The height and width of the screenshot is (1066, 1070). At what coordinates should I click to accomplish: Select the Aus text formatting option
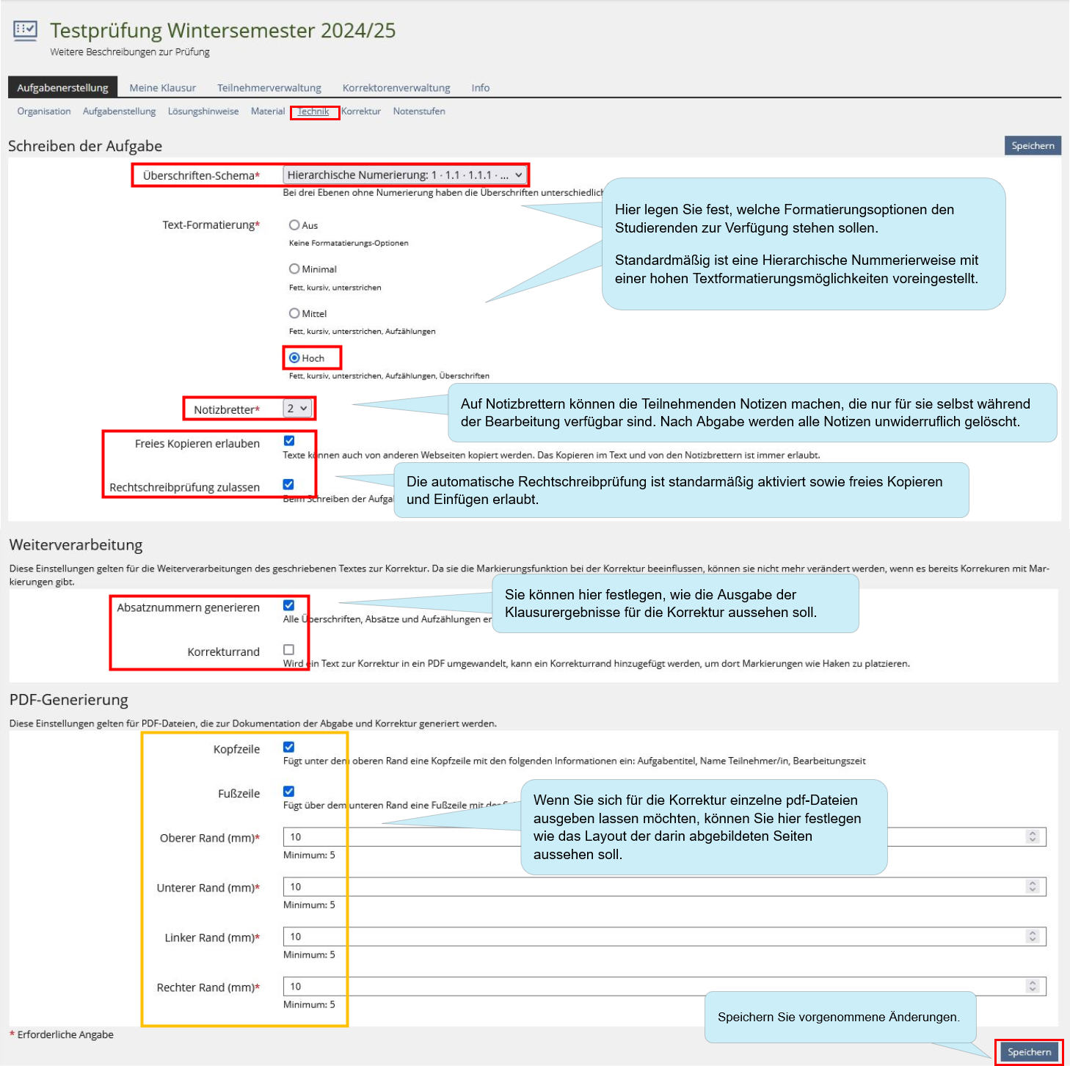(294, 225)
